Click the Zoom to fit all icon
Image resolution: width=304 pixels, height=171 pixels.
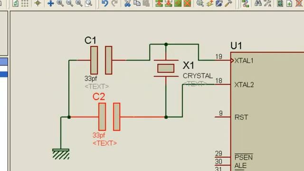pos(79,3)
